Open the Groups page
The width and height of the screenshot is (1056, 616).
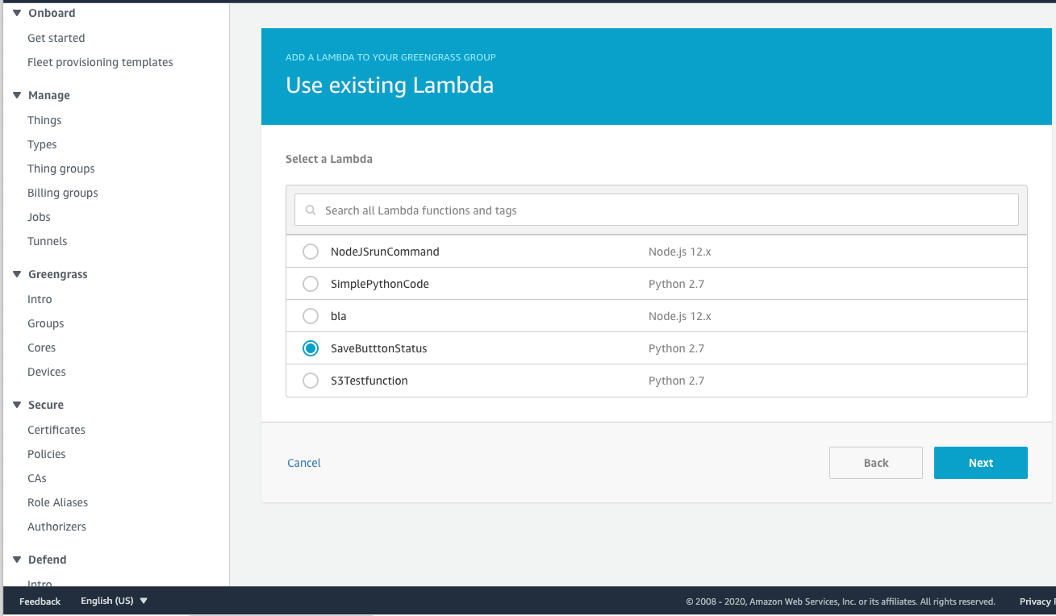point(45,323)
